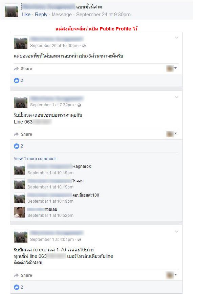Click globe privacy icon beside 4:01pm timestamp
198x294 pixels.
coord(79,240)
